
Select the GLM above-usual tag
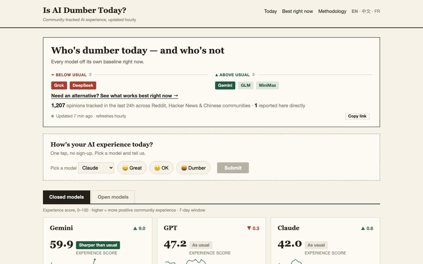coord(245,85)
